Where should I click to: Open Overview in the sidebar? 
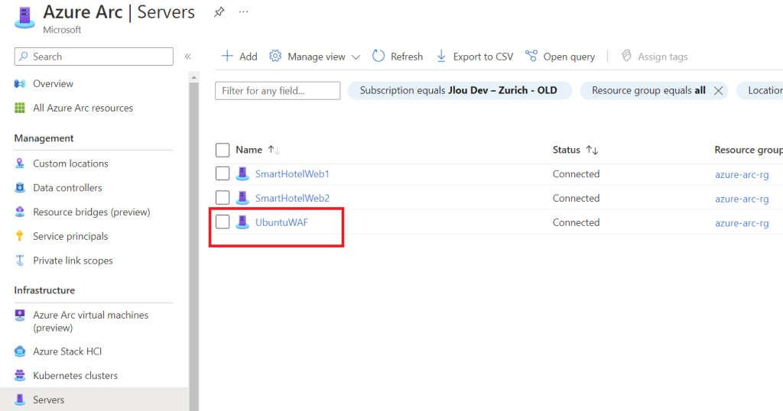53,84
